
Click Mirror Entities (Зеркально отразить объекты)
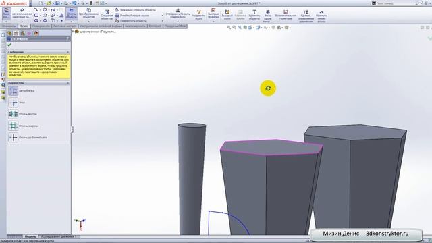click(x=135, y=10)
